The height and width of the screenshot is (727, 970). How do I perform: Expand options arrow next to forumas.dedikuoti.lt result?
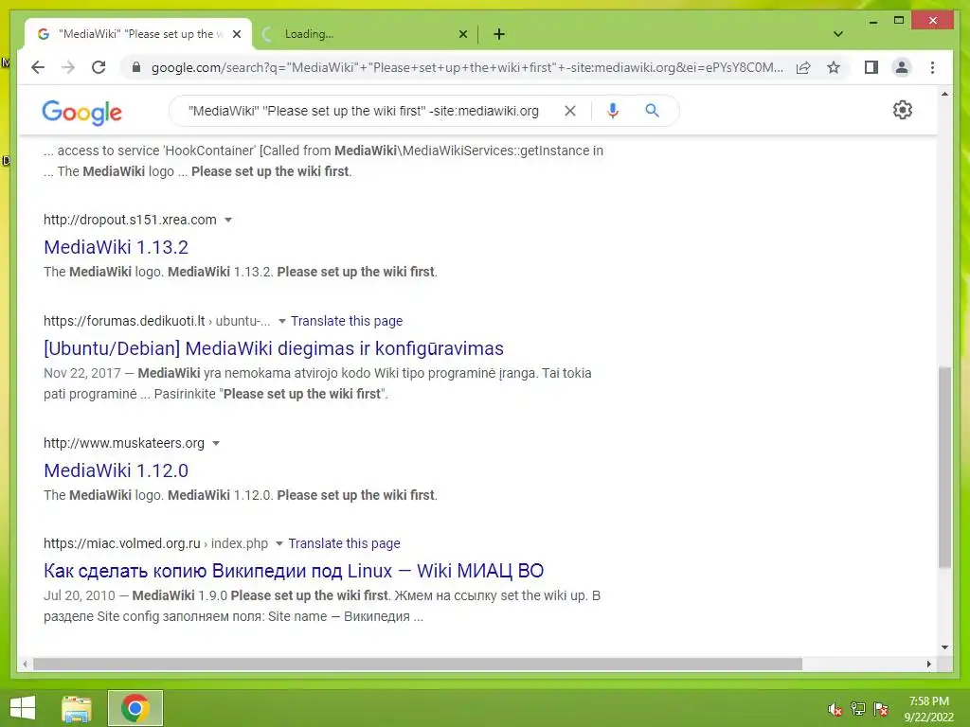coord(282,321)
